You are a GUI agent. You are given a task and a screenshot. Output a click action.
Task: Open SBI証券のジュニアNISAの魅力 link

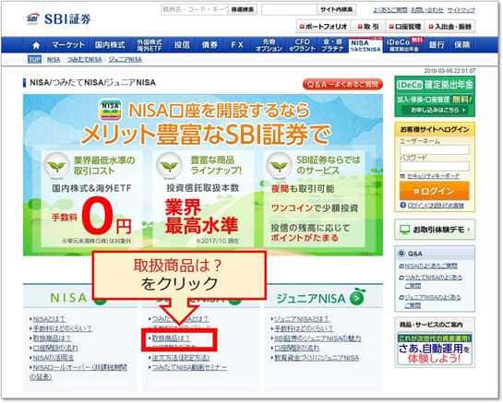(x=317, y=338)
